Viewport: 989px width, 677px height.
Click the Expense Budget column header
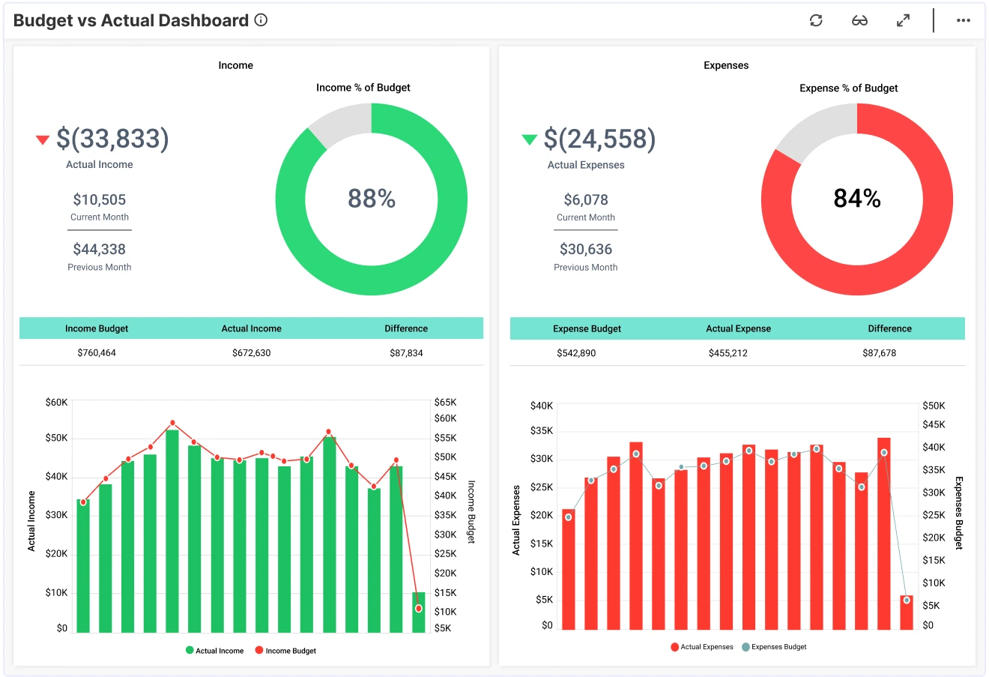point(587,328)
